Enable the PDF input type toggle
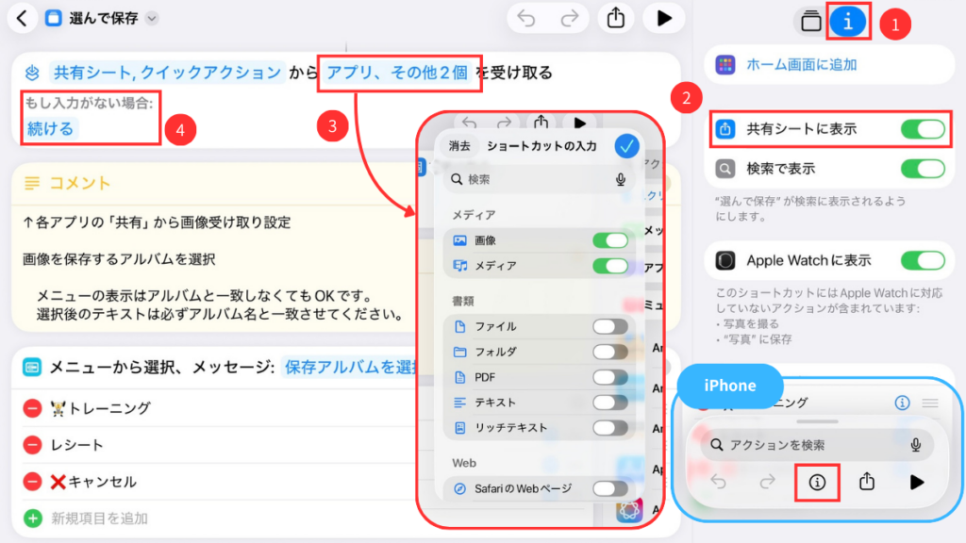 [610, 377]
